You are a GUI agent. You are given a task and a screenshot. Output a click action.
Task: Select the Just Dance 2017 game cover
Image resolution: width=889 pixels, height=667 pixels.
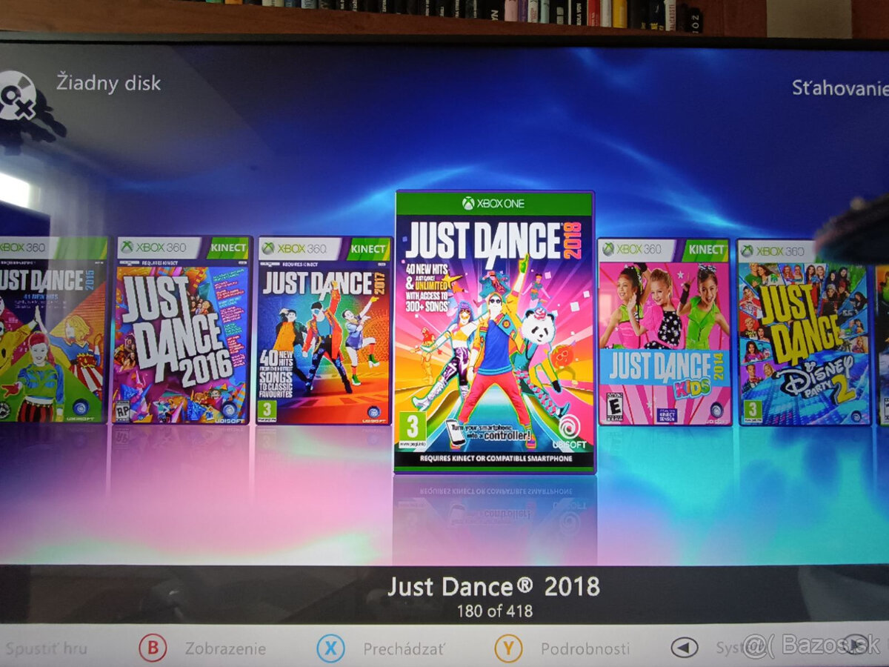tap(324, 330)
